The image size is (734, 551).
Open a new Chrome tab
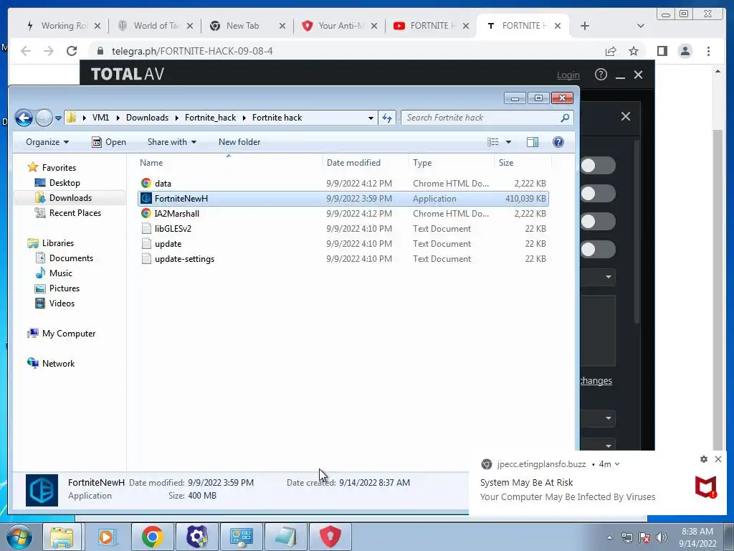pos(584,26)
